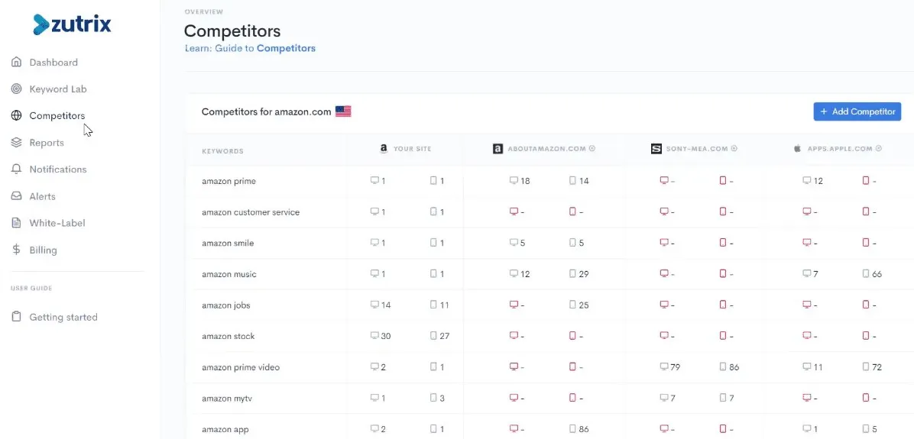Select the keyword amazon mytv
Viewport: 914px width, 439px height.
pos(227,399)
